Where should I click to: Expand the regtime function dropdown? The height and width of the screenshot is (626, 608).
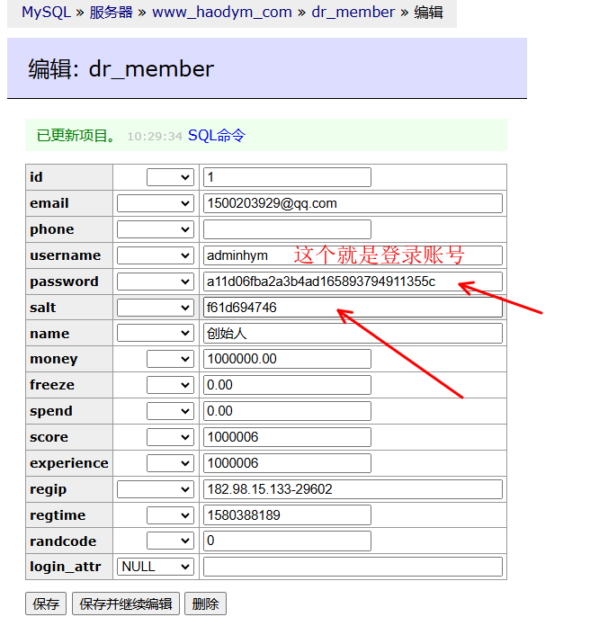(x=170, y=515)
